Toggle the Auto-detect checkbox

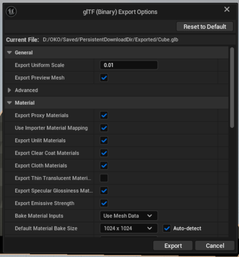point(167,228)
